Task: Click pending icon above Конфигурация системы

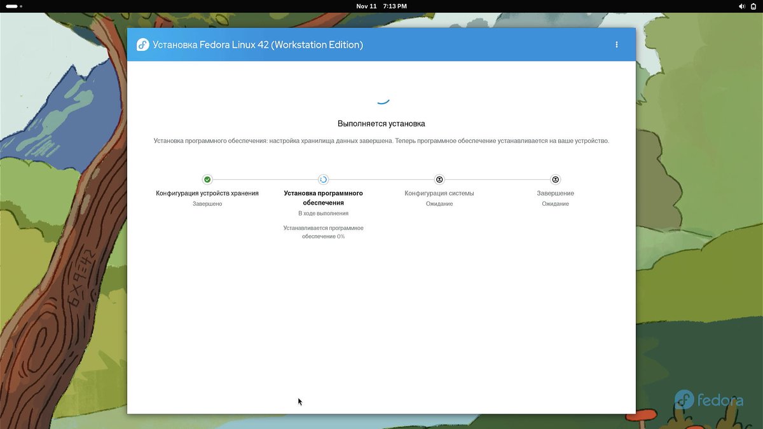Action: (439, 180)
